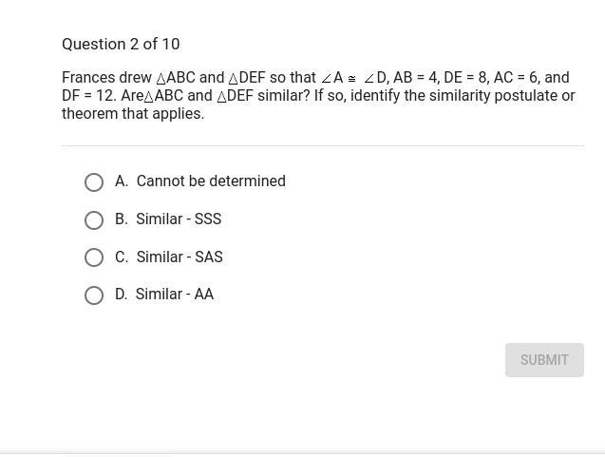Click the angle symbol before A

pyautogui.click(x=326, y=79)
